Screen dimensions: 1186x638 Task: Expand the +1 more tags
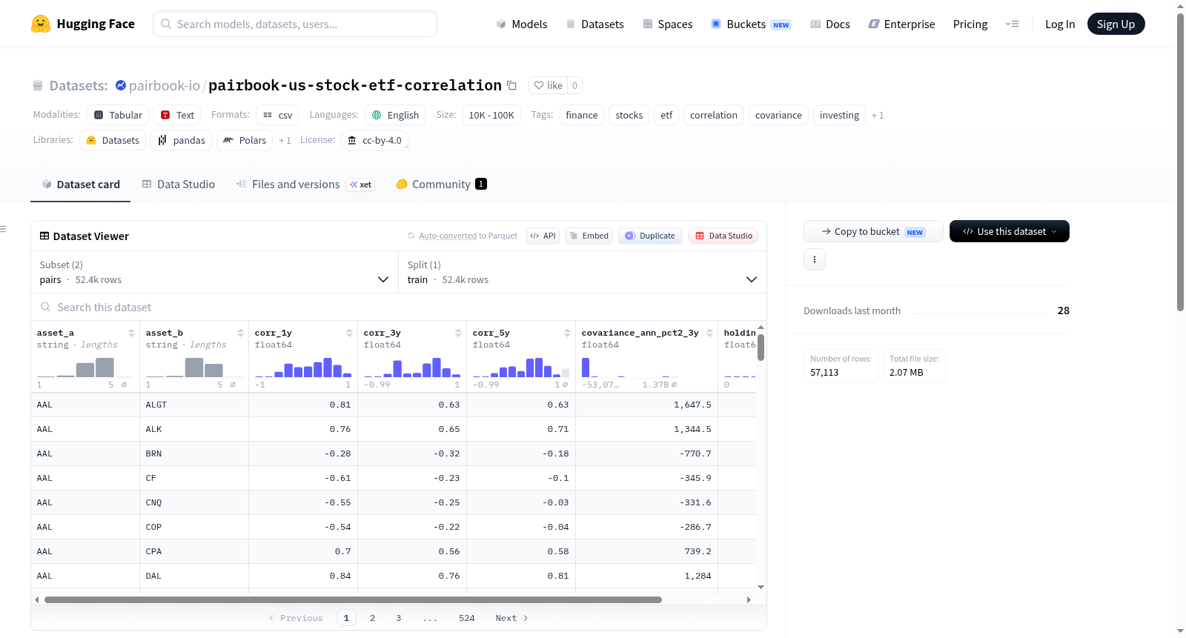878,116
